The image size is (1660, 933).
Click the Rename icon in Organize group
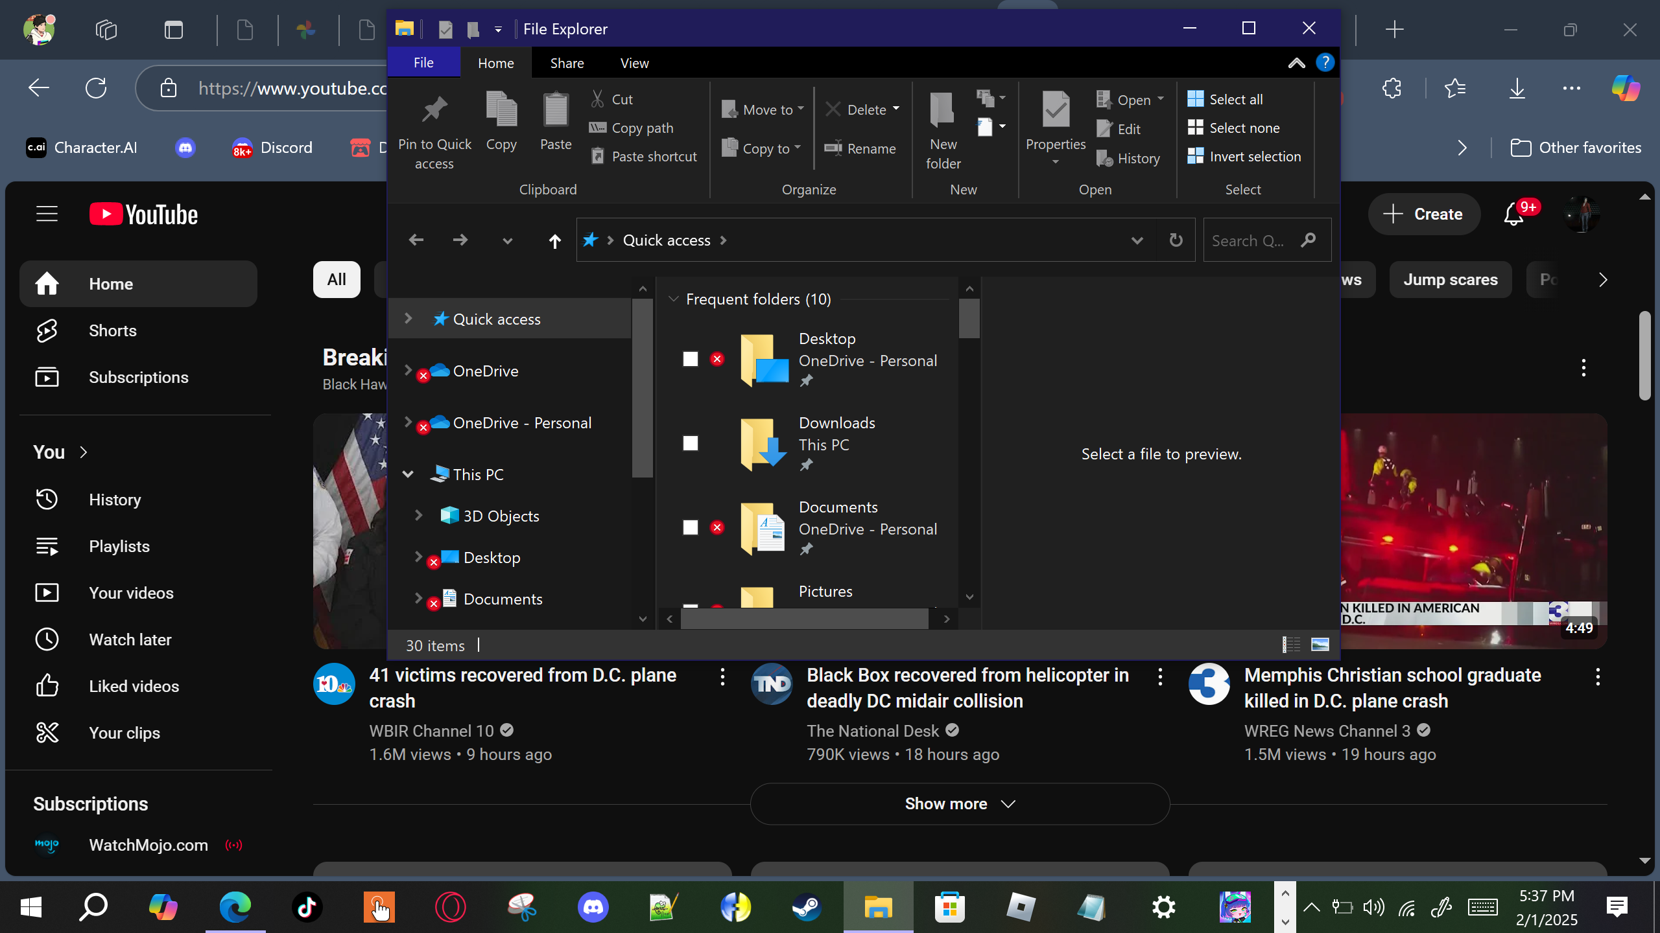pos(833,148)
